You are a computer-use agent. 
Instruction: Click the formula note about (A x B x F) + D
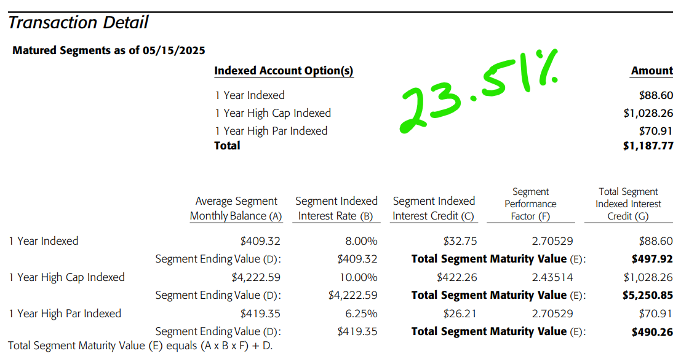[x=140, y=346]
